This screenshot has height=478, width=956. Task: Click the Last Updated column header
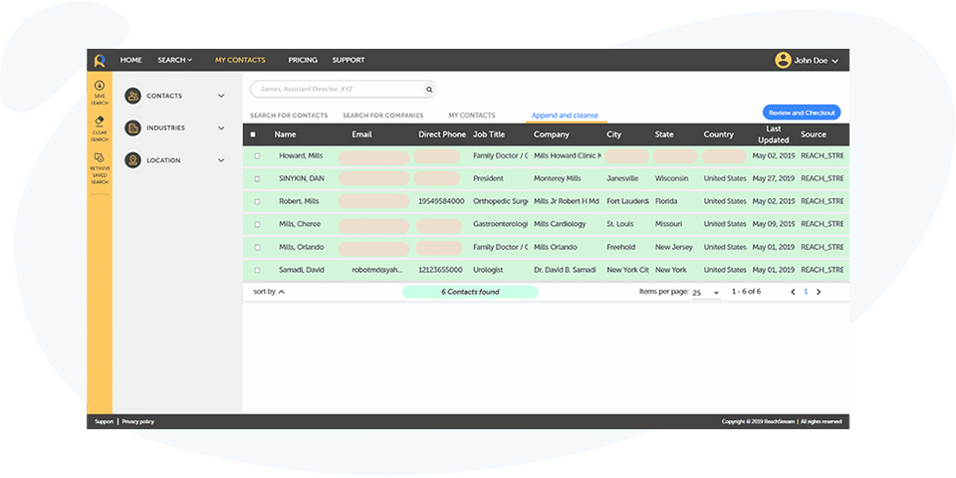[x=774, y=134]
